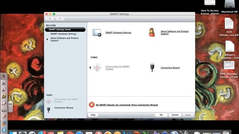Go forward using toolbar right arrow
This screenshot has width=239, height=134.
tap(60, 19)
